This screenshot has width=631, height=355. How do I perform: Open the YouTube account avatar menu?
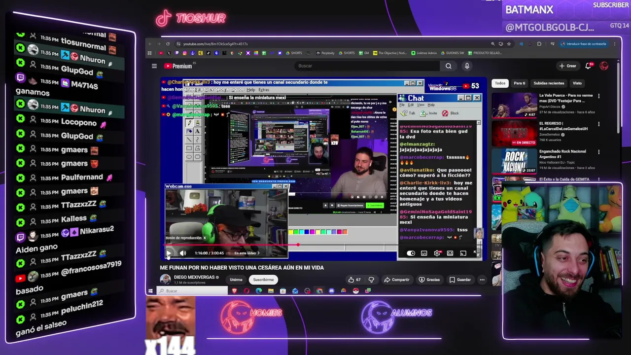[x=604, y=66]
